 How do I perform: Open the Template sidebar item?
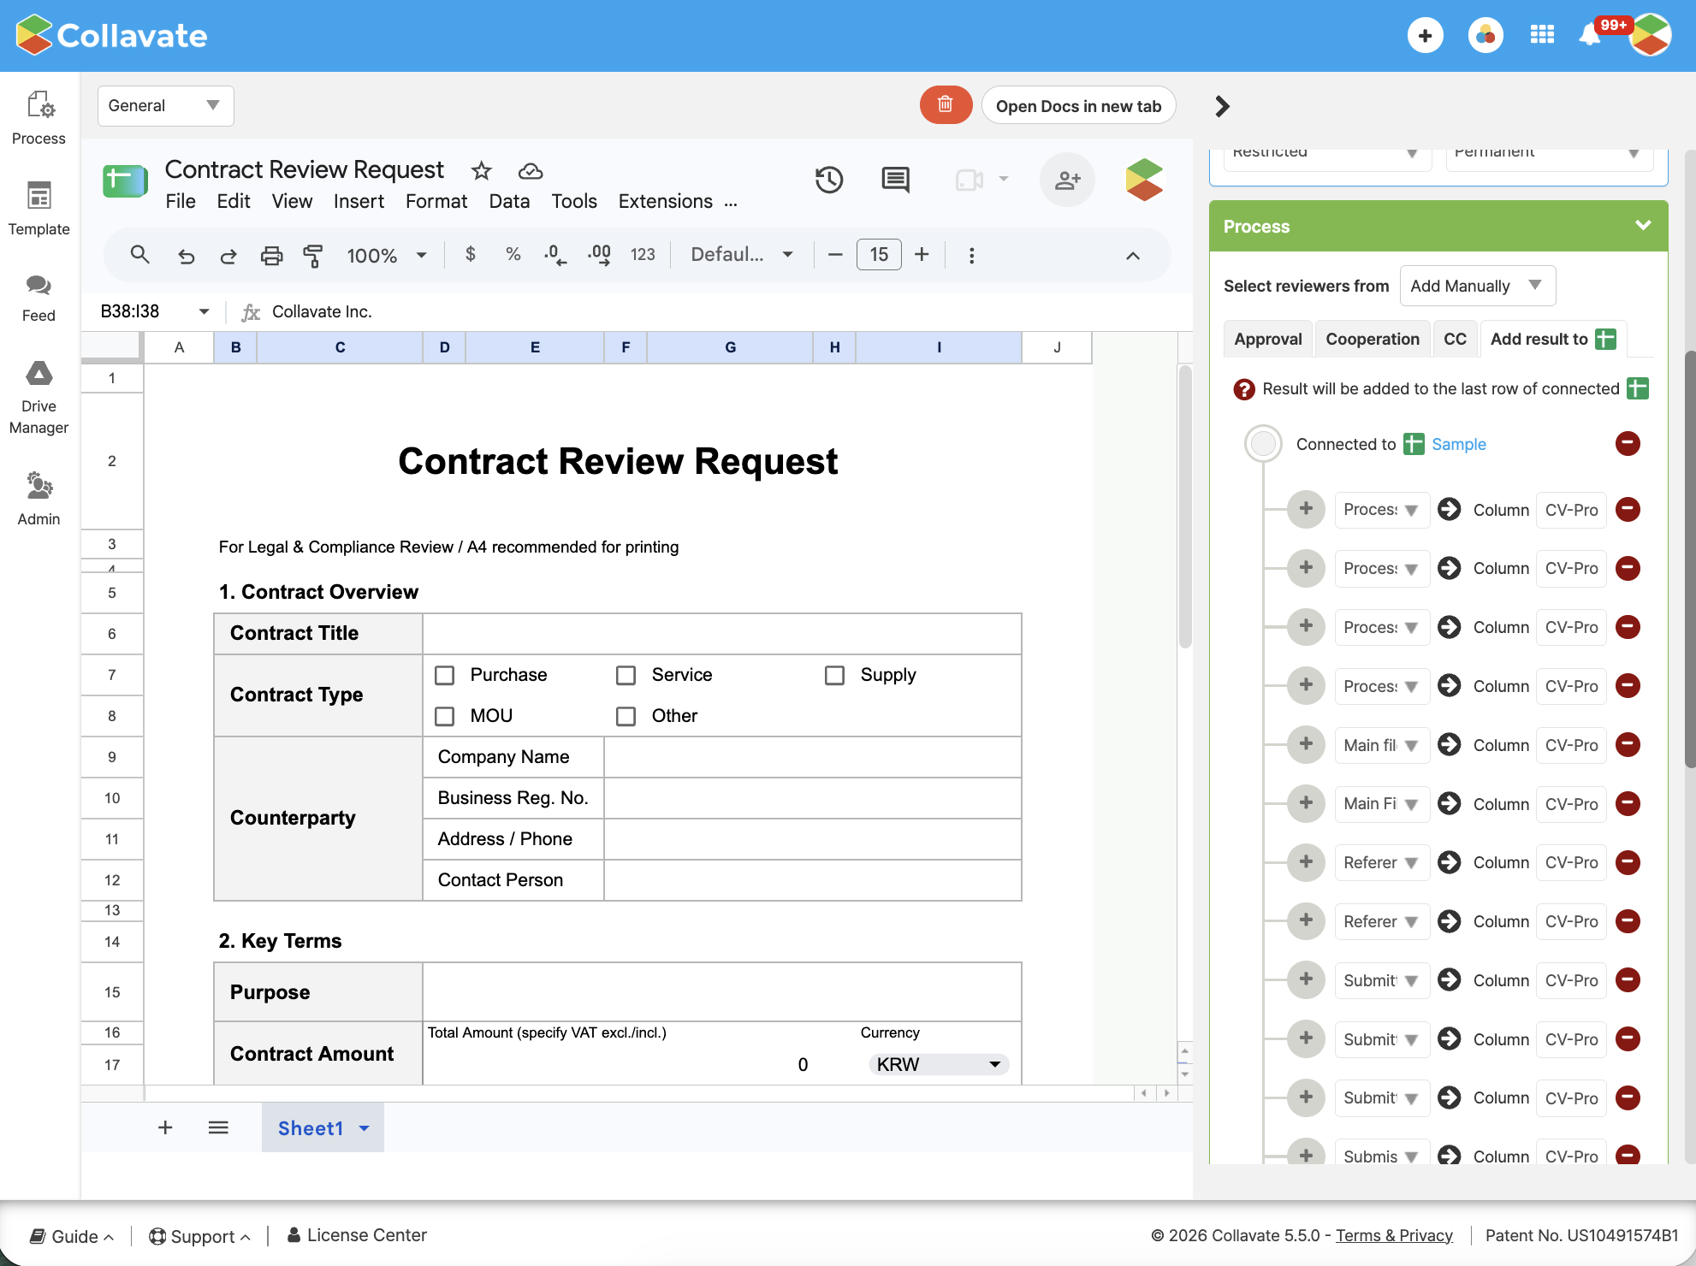(x=39, y=209)
